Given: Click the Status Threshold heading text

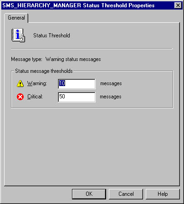Looking at the screenshot, I should [x=51, y=36].
